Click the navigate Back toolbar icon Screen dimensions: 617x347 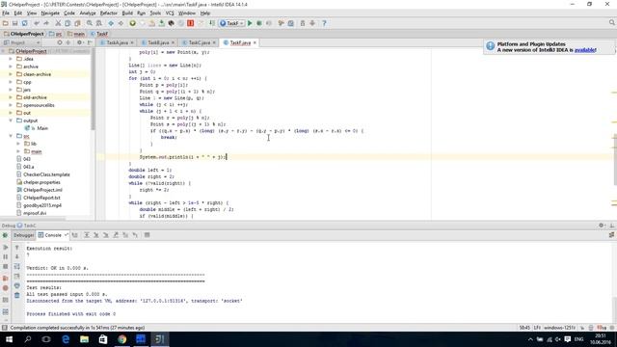click(111, 23)
